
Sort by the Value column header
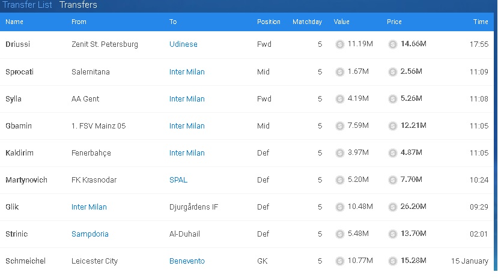[341, 22]
